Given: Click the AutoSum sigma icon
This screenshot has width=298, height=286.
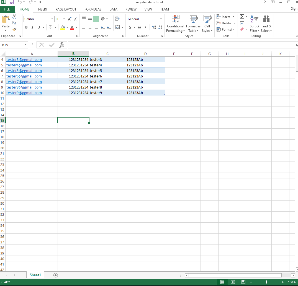Looking at the screenshot, I should tap(242, 17).
